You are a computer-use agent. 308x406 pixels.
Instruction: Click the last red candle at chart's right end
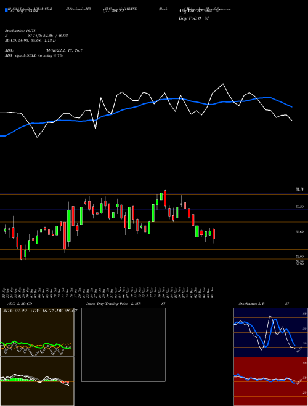214,234
